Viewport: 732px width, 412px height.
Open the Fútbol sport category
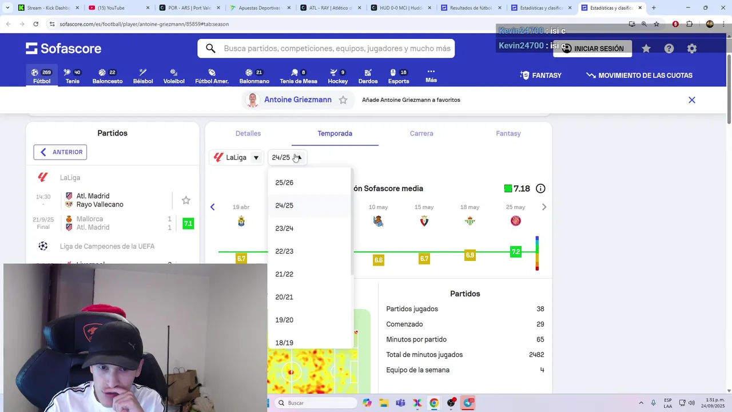[42, 76]
